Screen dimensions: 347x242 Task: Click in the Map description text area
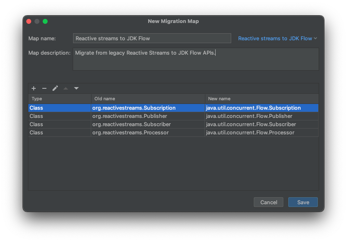(x=195, y=59)
